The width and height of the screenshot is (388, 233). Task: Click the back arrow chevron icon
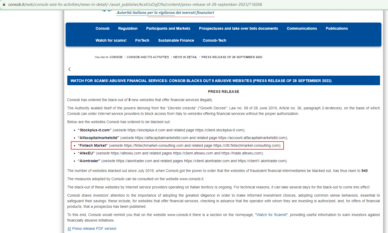pos(69,69)
